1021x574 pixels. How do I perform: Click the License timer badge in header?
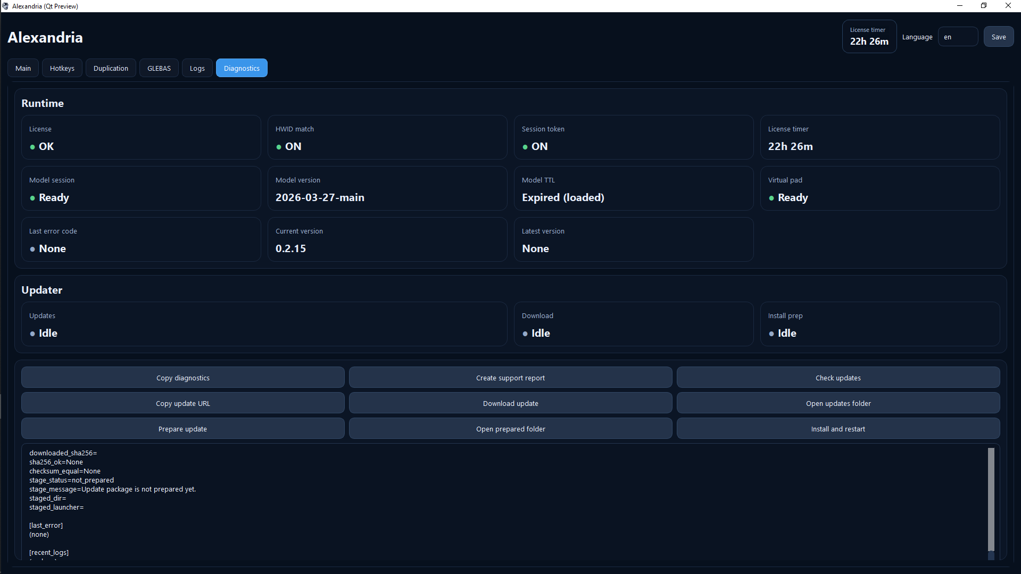[x=869, y=36]
